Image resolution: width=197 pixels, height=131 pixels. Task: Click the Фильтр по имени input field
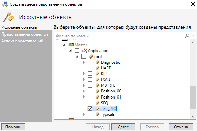119,36
